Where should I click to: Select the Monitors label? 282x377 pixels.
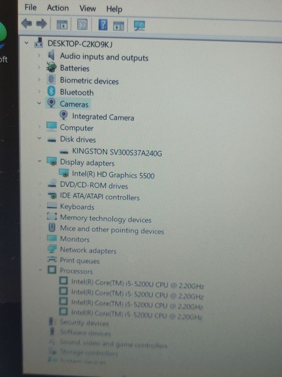(x=75, y=239)
